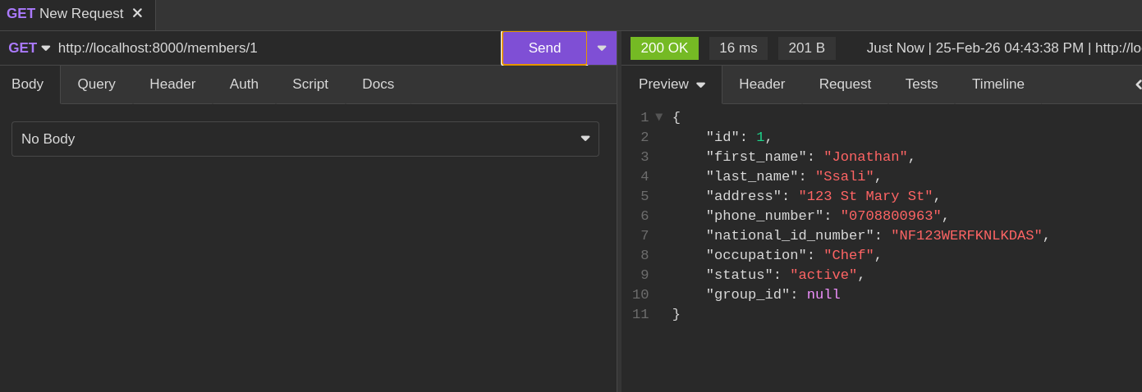The width and height of the screenshot is (1142, 392).
Task: Expand the No Body type dropdown
Action: [x=305, y=139]
